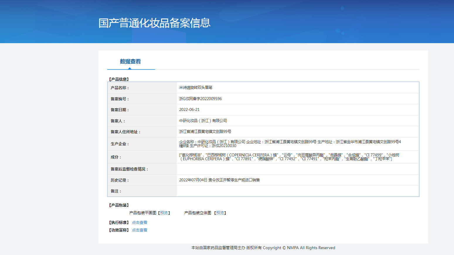
Task: Click the 【产品信息】 section heading
Action: point(119,79)
